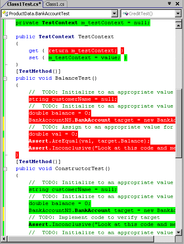Click the horizontal scrollbar left arrow
The width and height of the screenshot is (184, 244).
click(x=4, y=239)
